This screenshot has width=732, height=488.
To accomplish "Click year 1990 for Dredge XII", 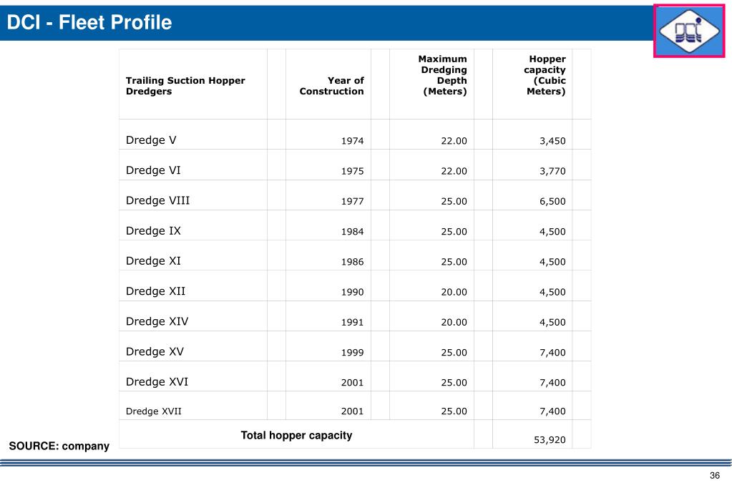I will pyautogui.click(x=353, y=293).
